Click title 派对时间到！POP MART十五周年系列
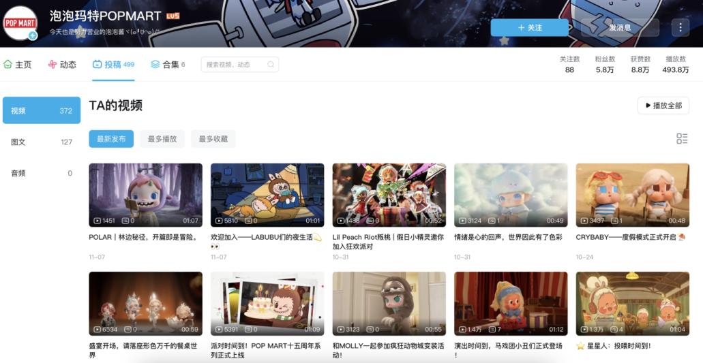 (266, 351)
